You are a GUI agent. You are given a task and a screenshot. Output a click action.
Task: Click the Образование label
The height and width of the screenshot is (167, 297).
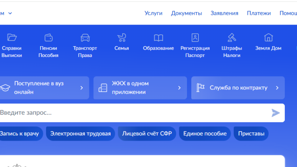click(158, 48)
